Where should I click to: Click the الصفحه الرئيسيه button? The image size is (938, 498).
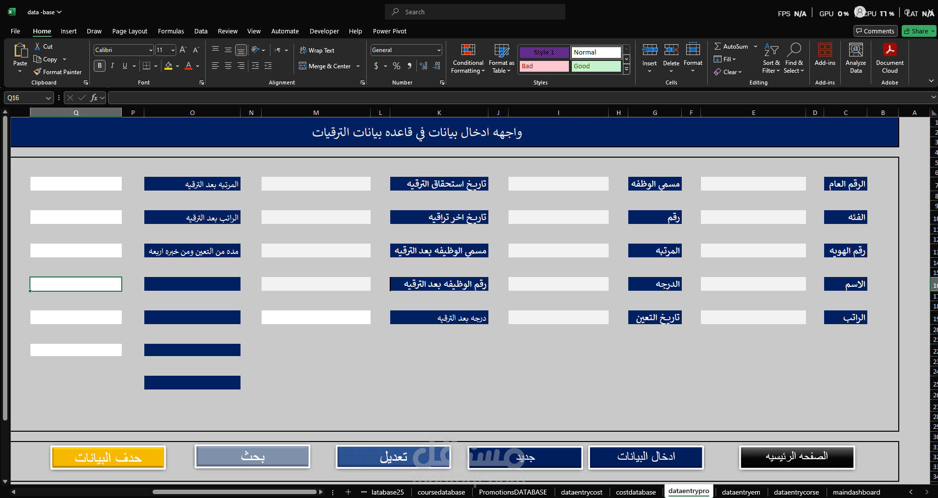coord(797,457)
